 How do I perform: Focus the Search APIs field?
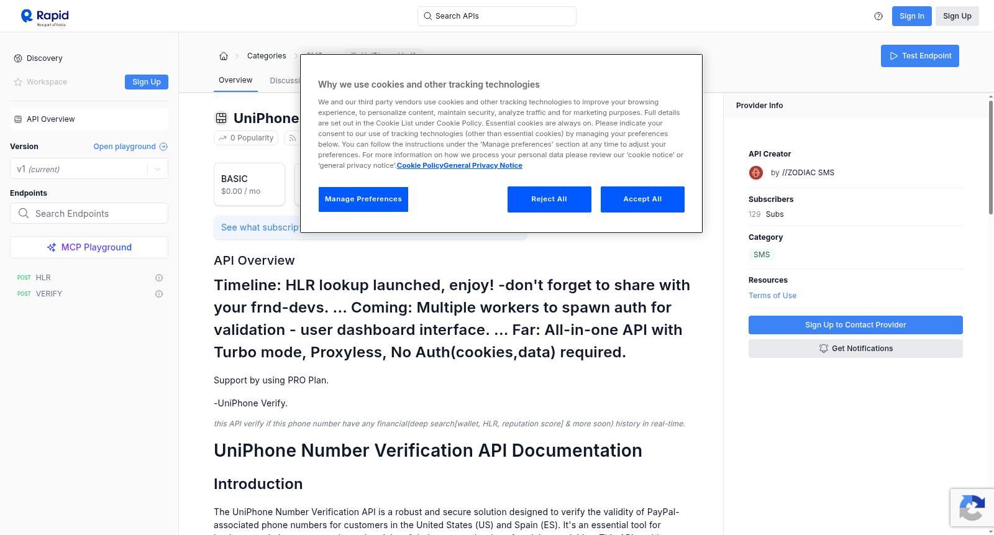pyautogui.click(x=497, y=16)
